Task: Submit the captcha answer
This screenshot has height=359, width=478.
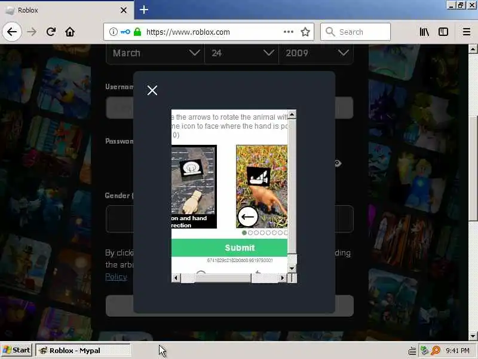Action: [229, 248]
